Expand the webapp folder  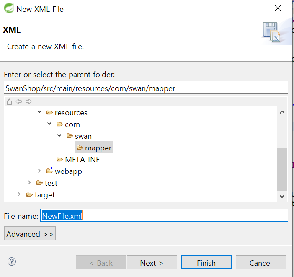tap(39, 171)
